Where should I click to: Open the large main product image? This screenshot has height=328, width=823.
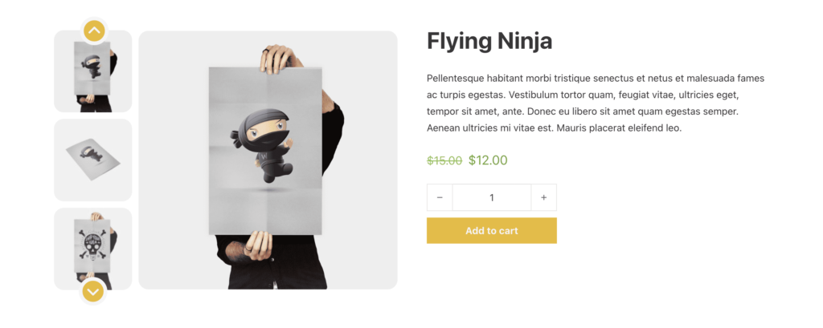[x=268, y=160]
